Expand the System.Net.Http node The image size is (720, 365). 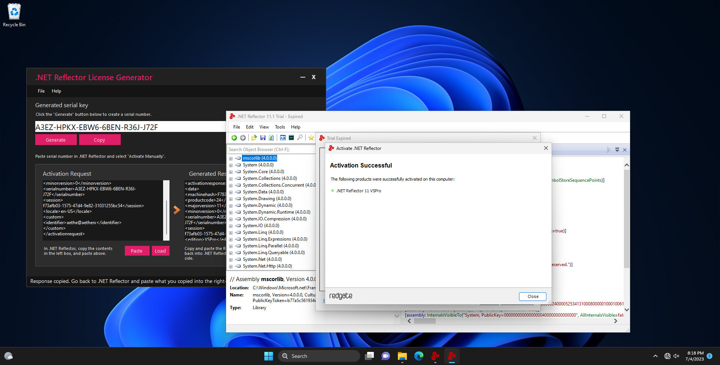[231, 266]
